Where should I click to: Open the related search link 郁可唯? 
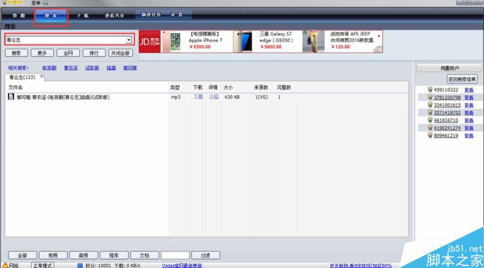click(x=130, y=68)
